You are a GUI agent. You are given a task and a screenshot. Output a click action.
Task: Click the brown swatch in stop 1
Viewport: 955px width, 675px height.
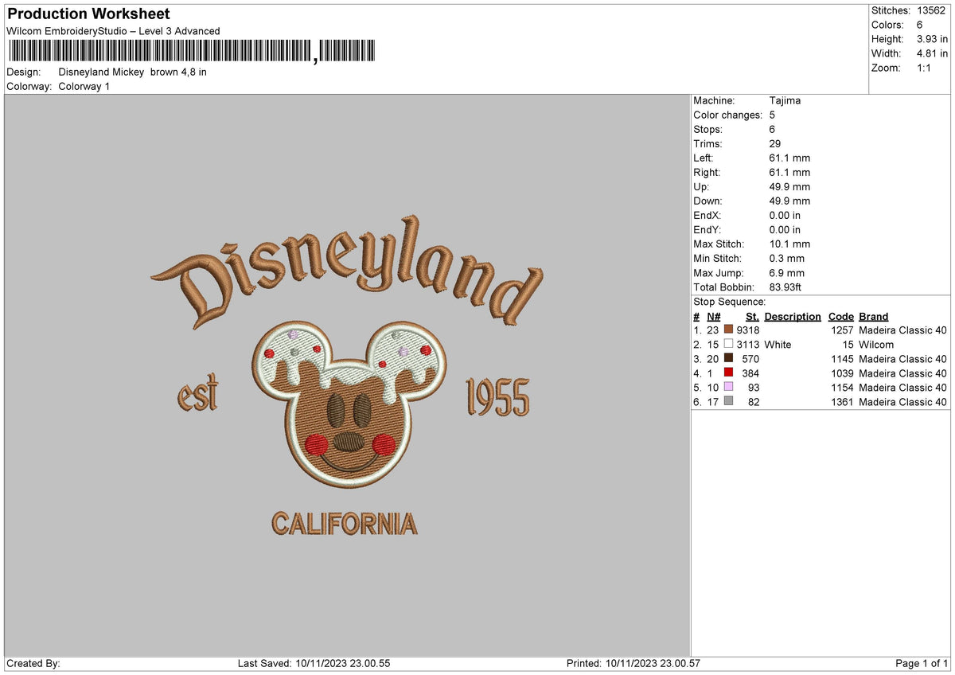[728, 330]
